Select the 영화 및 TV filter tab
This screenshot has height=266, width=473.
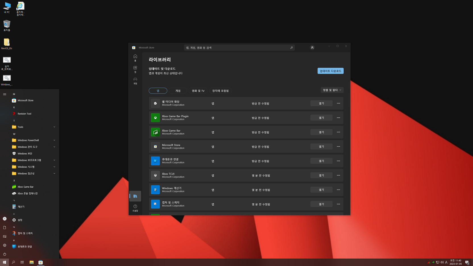[x=198, y=91]
